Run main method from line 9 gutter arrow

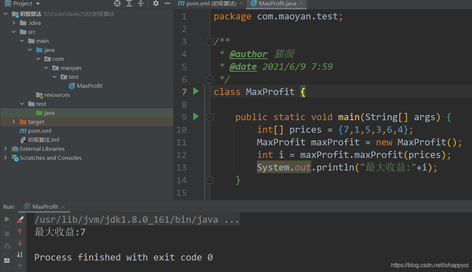tap(196, 117)
